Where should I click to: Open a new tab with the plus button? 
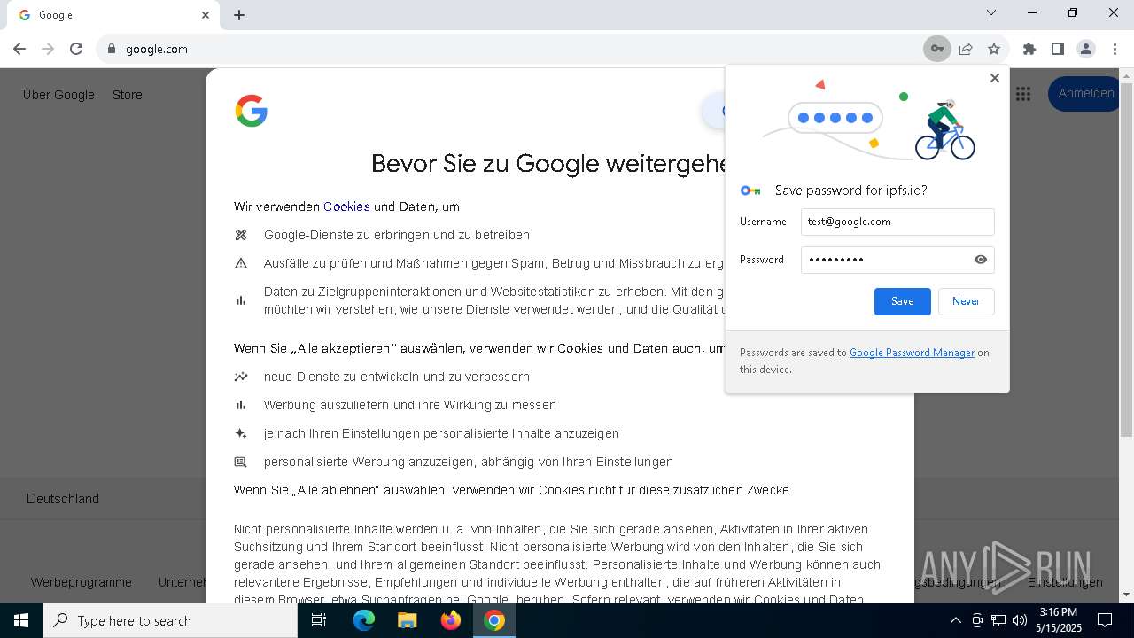point(239,15)
